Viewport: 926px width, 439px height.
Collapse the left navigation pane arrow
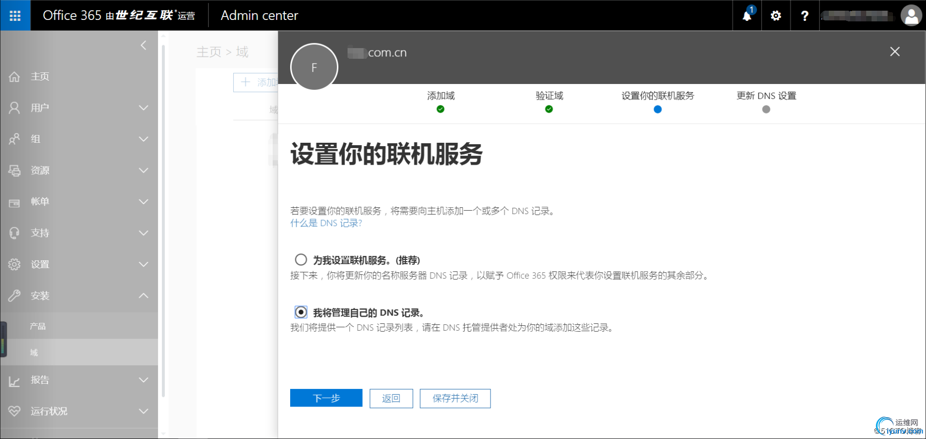143,45
